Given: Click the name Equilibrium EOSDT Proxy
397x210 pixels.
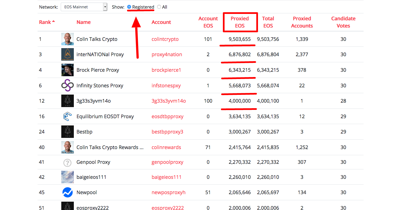Looking at the screenshot, I should coord(105,117).
